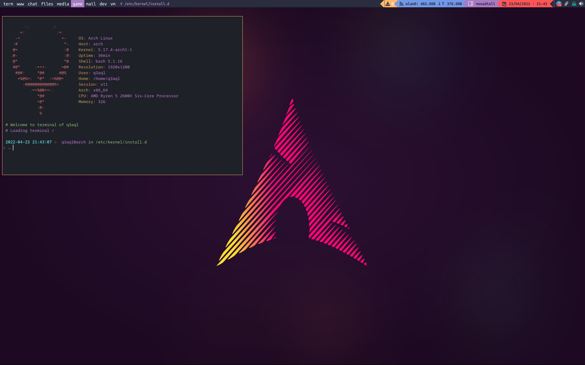Click the Home: /home/q3aql line
Viewport: 585px width, 365px height.
click(99, 79)
